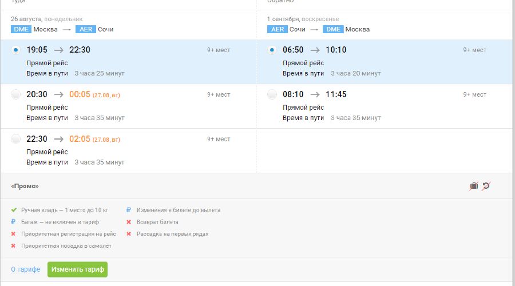515x286 pixels.
Task: Pick the 08:10 return flight radio button
Action: coord(272,94)
